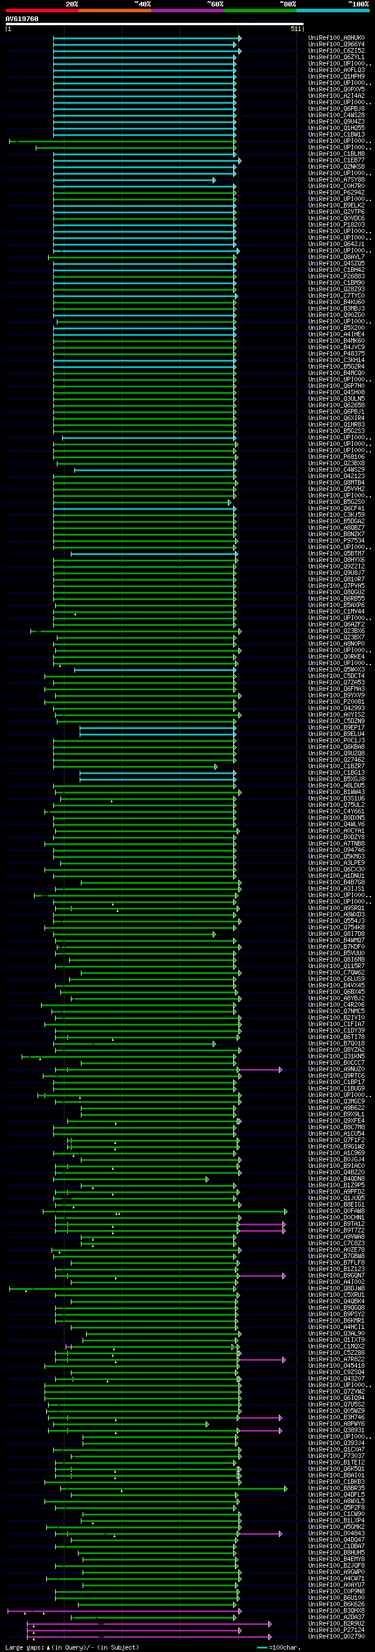Select the AV619760 query name

22,19
